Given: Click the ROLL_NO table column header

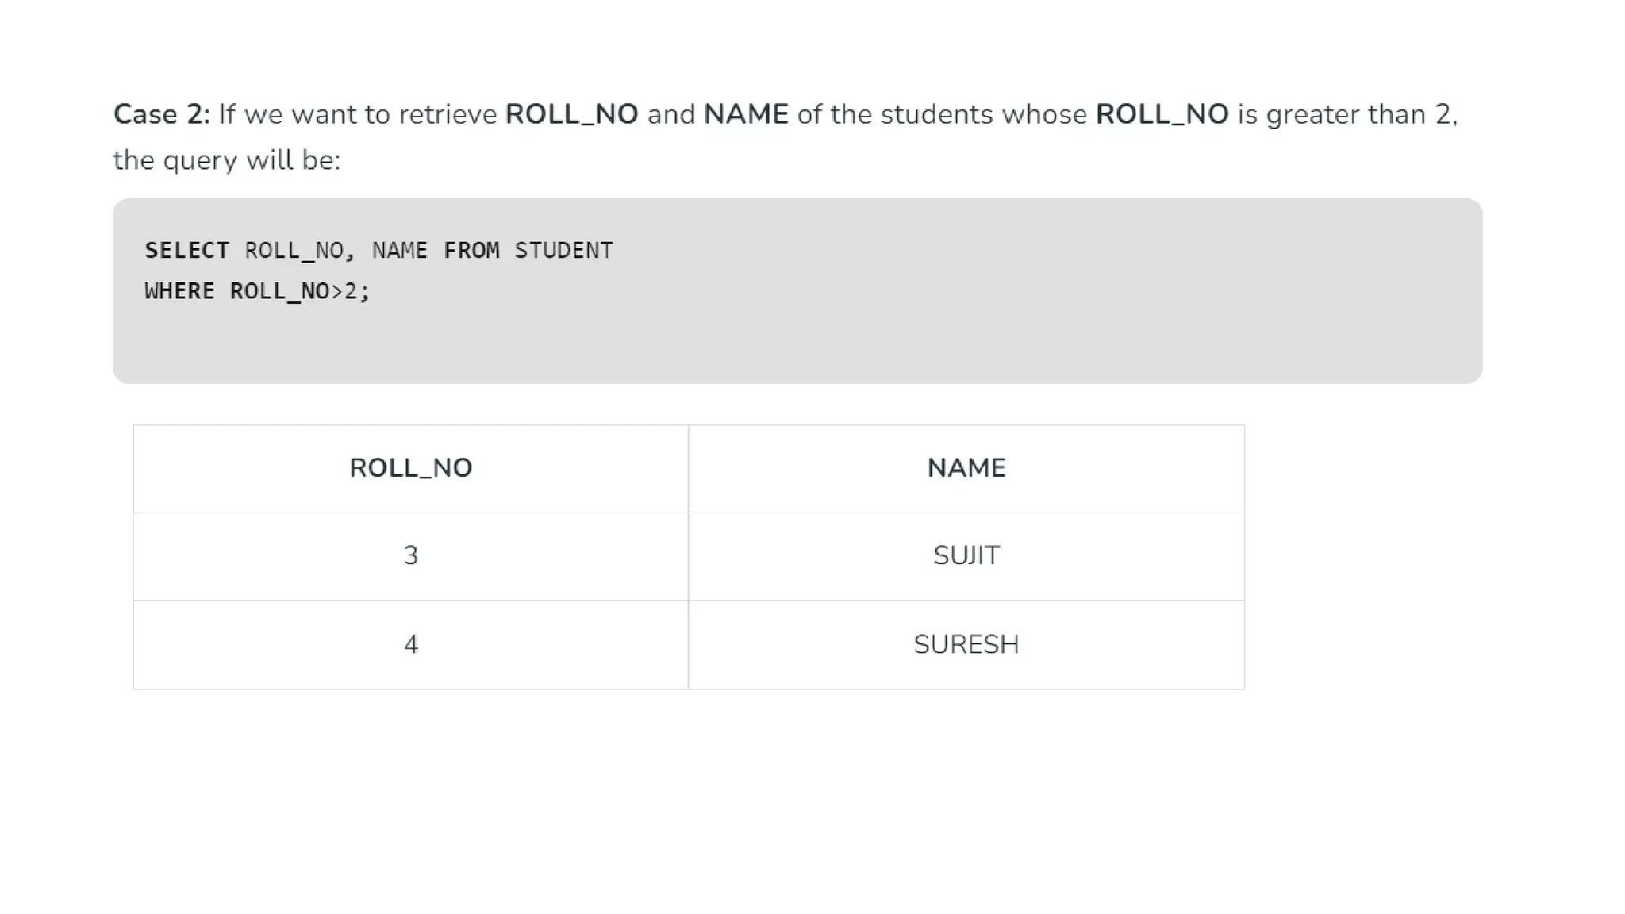Looking at the screenshot, I should click(x=410, y=468).
